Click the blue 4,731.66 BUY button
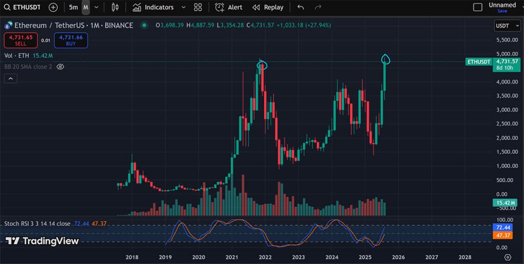The height and width of the screenshot is (264, 524). tap(71, 40)
